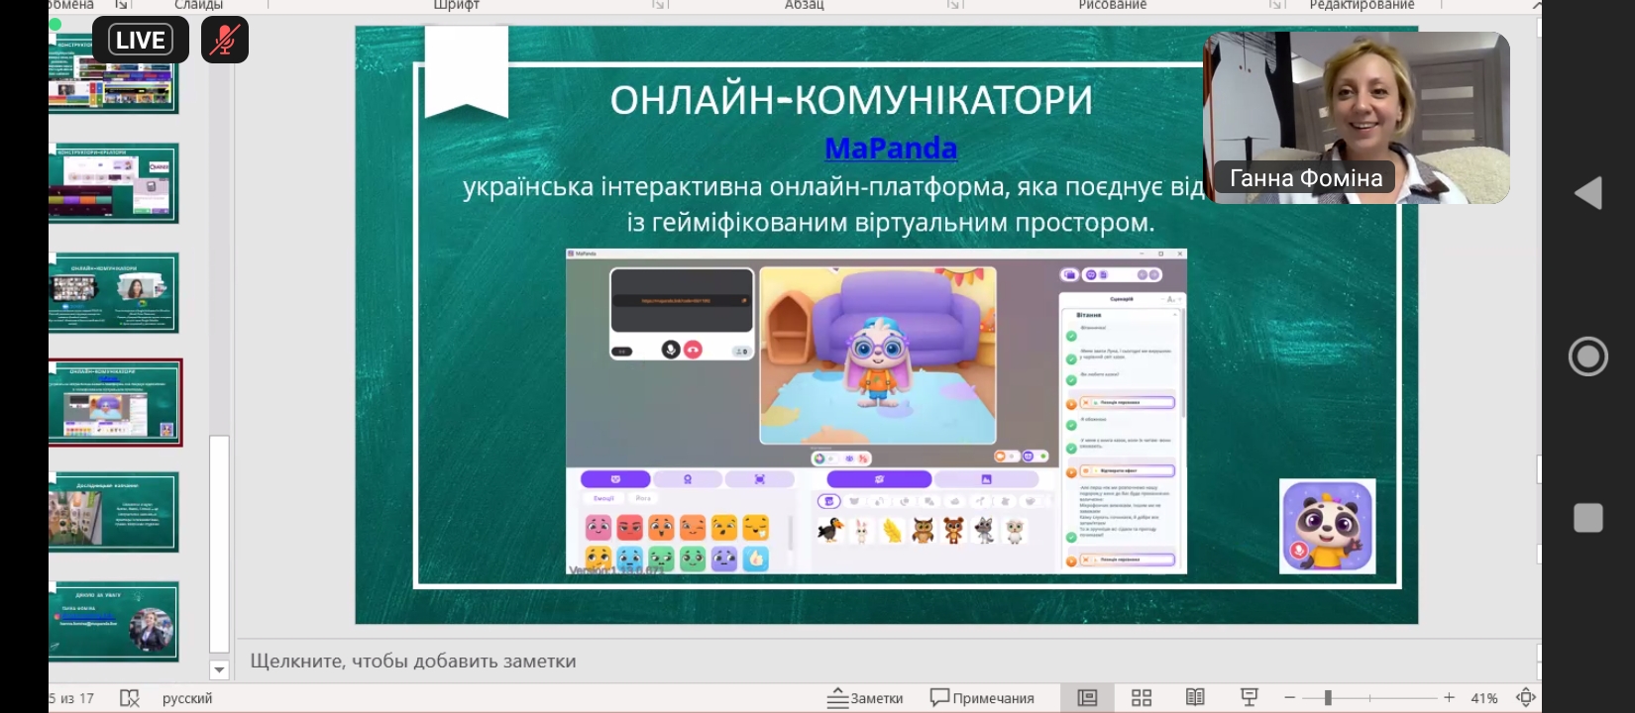The height and width of the screenshot is (713, 1635).
Task: Fit slide to current window
Action: tap(1526, 698)
